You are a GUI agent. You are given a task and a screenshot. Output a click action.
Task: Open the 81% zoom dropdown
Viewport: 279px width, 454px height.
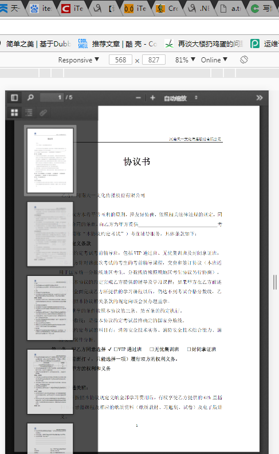point(185,60)
